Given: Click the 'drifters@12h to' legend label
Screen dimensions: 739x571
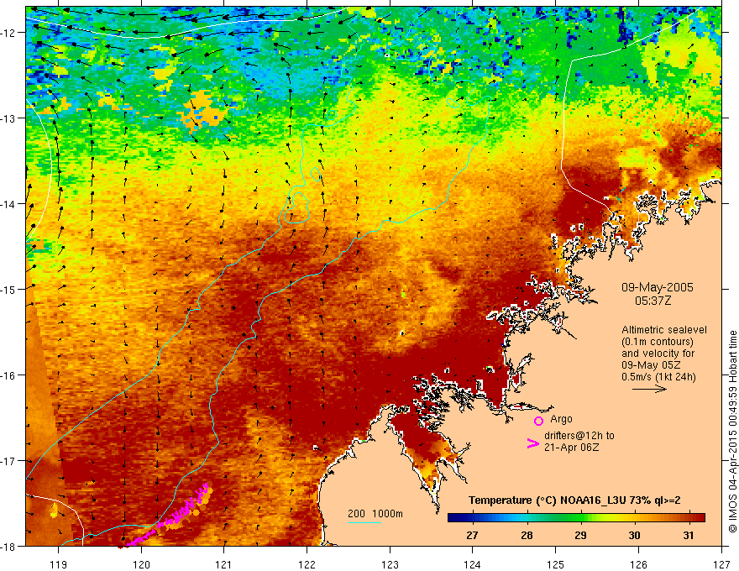Looking at the screenshot, I should coord(579,436).
